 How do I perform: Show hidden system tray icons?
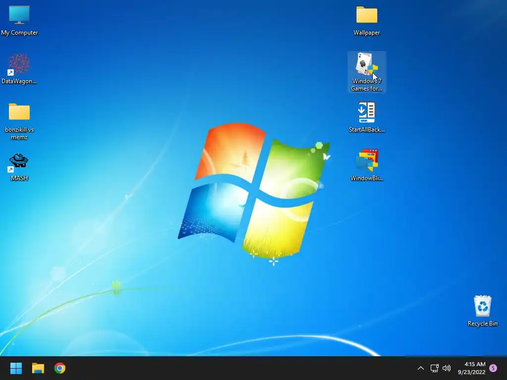coord(421,368)
